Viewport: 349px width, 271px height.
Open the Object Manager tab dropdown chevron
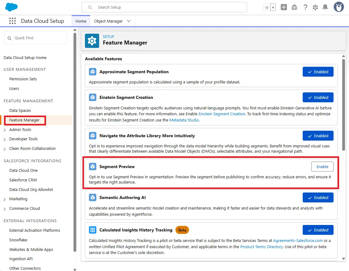click(x=129, y=21)
